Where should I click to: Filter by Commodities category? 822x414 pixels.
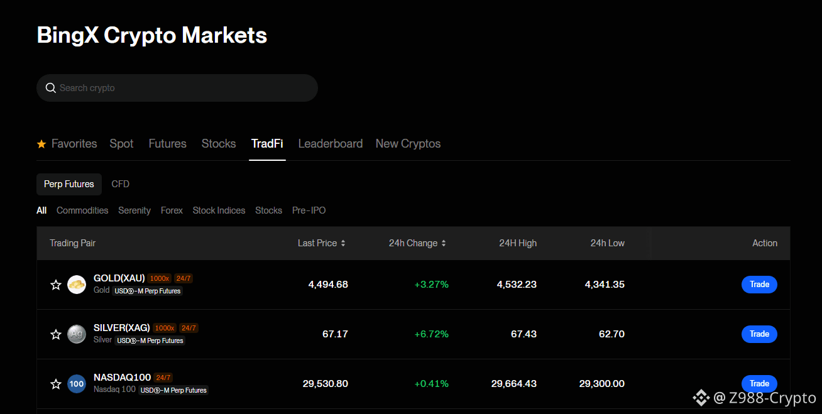[x=82, y=210]
